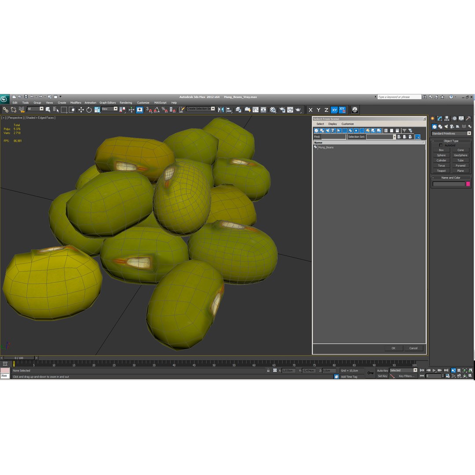Choose the Select and Rotate tool

[89, 110]
